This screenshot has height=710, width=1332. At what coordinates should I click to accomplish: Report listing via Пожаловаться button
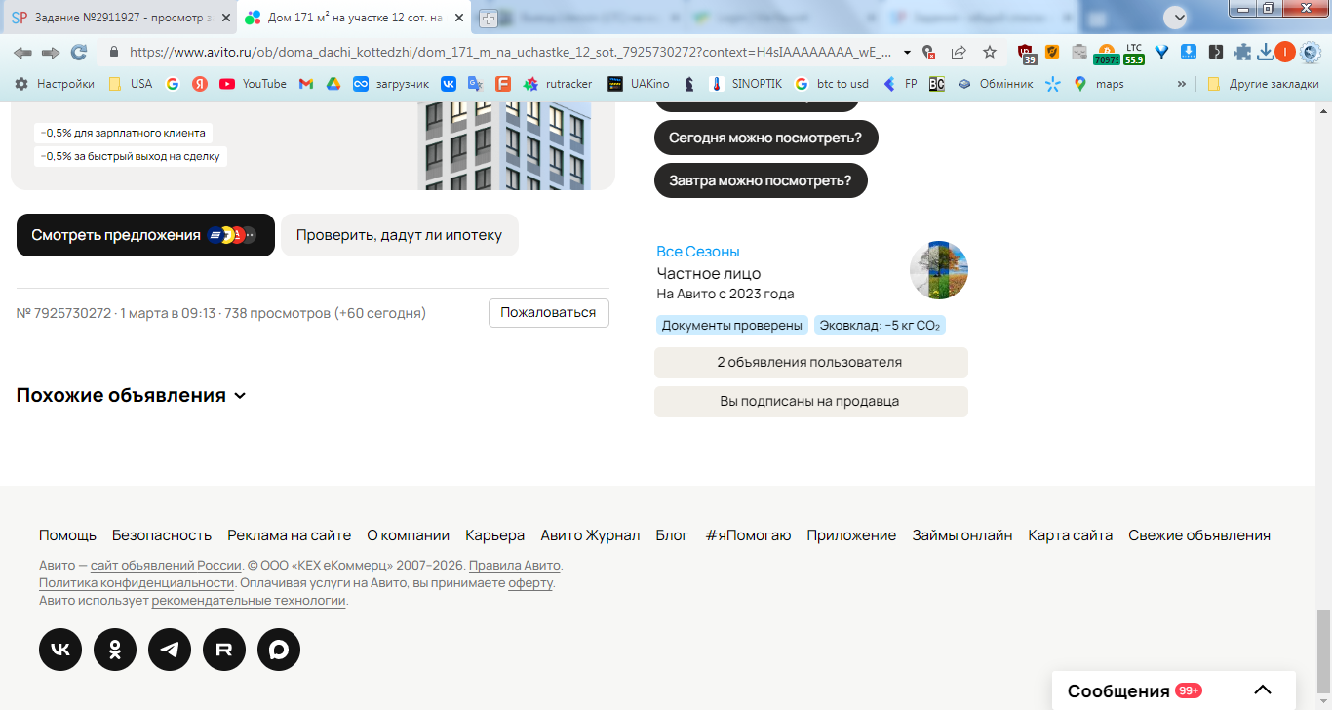point(548,313)
